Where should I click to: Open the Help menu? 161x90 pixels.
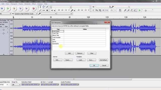pyautogui.click(x=46, y=4)
